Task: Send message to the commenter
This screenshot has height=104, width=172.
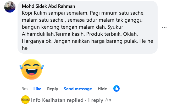Action: click(78, 89)
